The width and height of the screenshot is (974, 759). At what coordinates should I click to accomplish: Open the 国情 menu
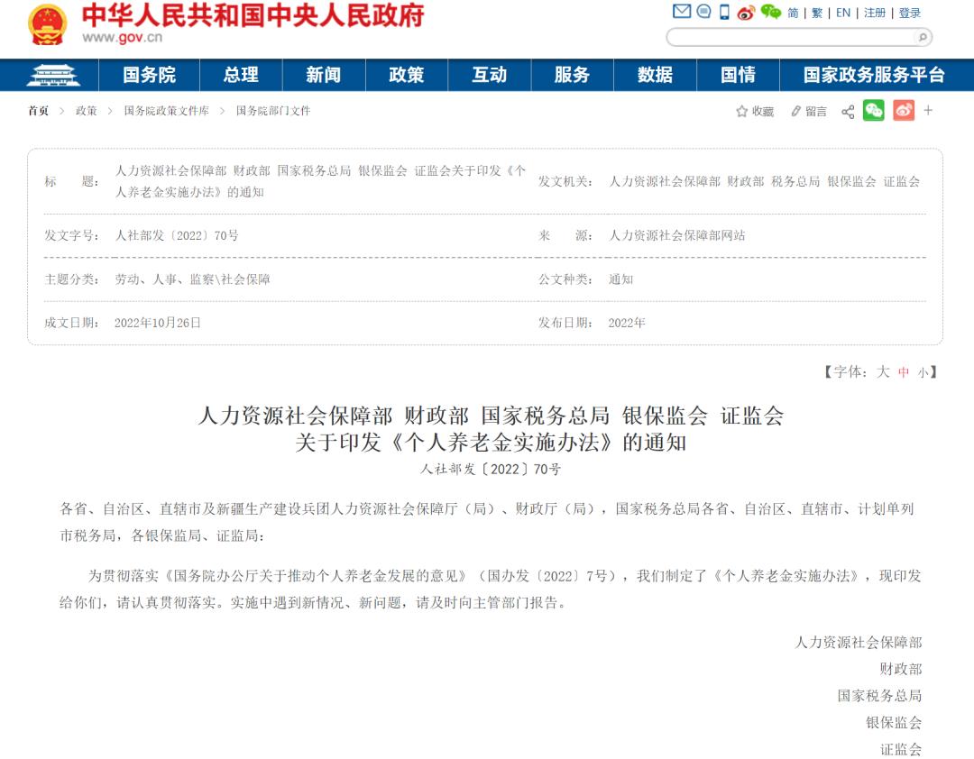(738, 75)
